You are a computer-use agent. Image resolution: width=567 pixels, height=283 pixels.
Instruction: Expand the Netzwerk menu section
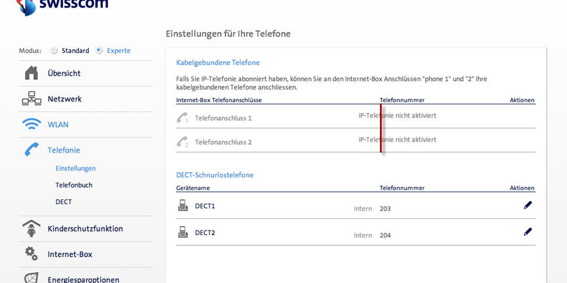coord(64,99)
